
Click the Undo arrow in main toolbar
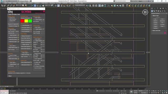click(x=2, y=5)
